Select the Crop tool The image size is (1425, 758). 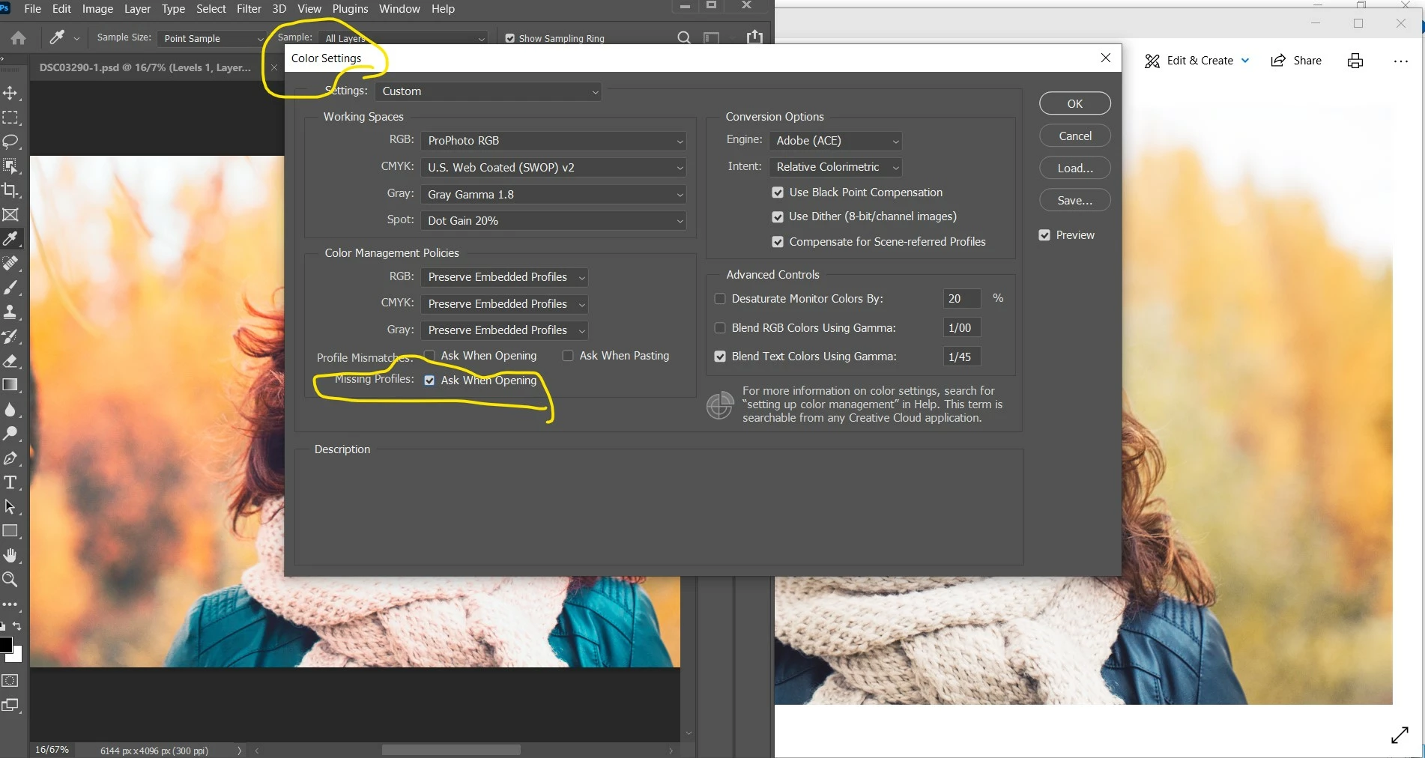10,190
